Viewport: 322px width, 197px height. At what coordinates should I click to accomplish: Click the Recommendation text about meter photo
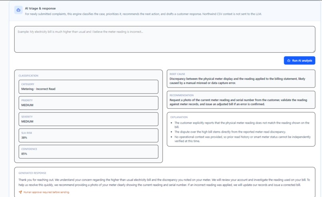tap(238, 102)
